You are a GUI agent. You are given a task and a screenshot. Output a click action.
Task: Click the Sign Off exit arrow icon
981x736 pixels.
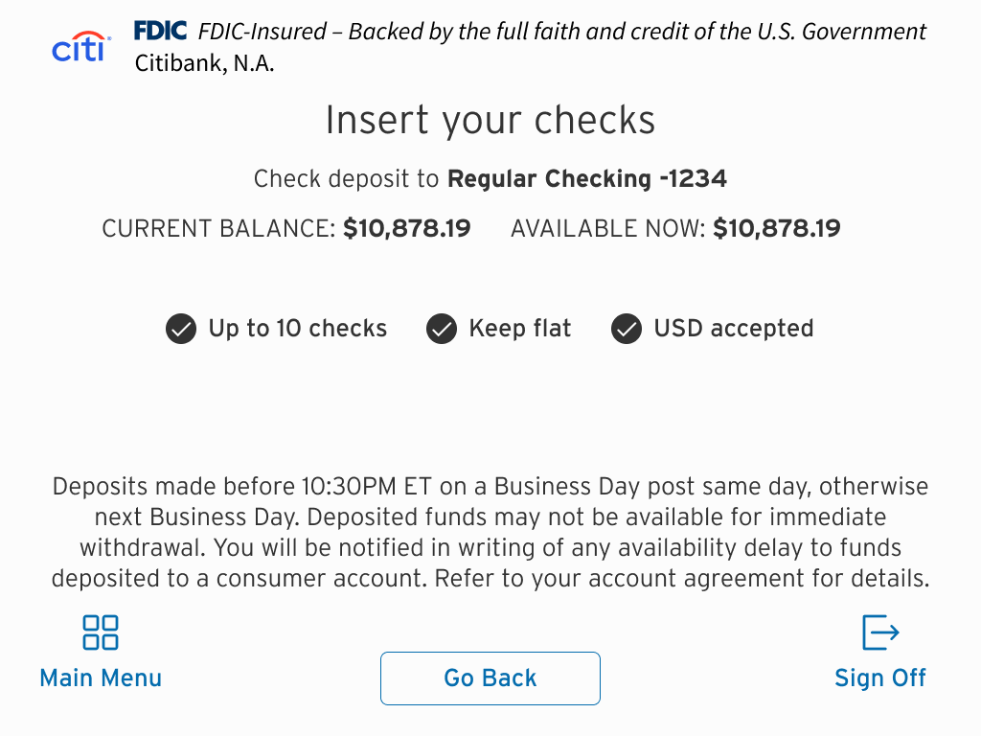coord(880,632)
